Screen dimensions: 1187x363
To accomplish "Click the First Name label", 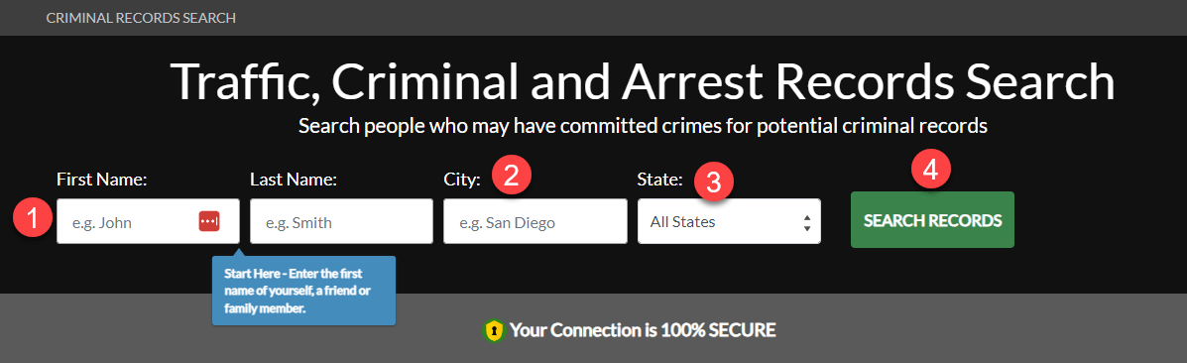I will 101,180.
